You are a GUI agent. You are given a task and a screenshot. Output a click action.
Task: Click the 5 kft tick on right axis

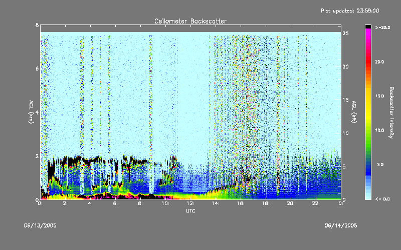[x=344, y=166]
